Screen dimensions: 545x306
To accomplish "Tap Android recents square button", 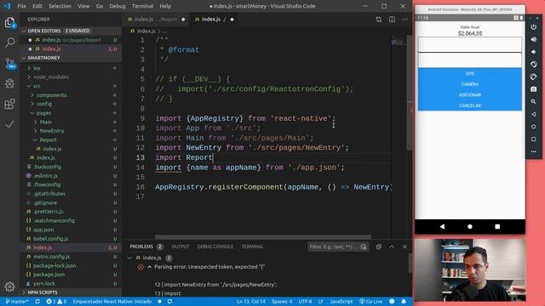I will [x=497, y=227].
